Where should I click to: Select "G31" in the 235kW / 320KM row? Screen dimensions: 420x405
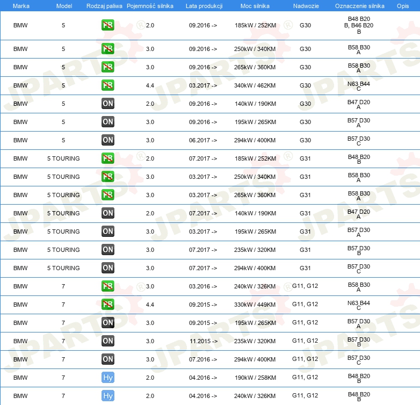tap(305, 250)
